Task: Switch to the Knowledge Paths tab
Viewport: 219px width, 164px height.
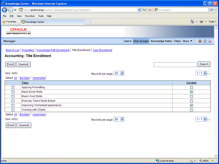Action: click(x=161, y=41)
